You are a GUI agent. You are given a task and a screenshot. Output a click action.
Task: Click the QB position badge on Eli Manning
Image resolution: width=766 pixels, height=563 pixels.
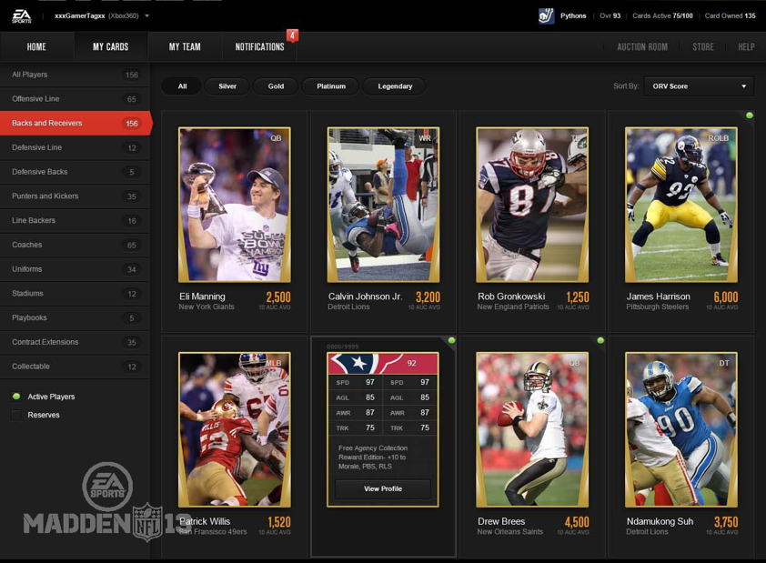click(276, 138)
